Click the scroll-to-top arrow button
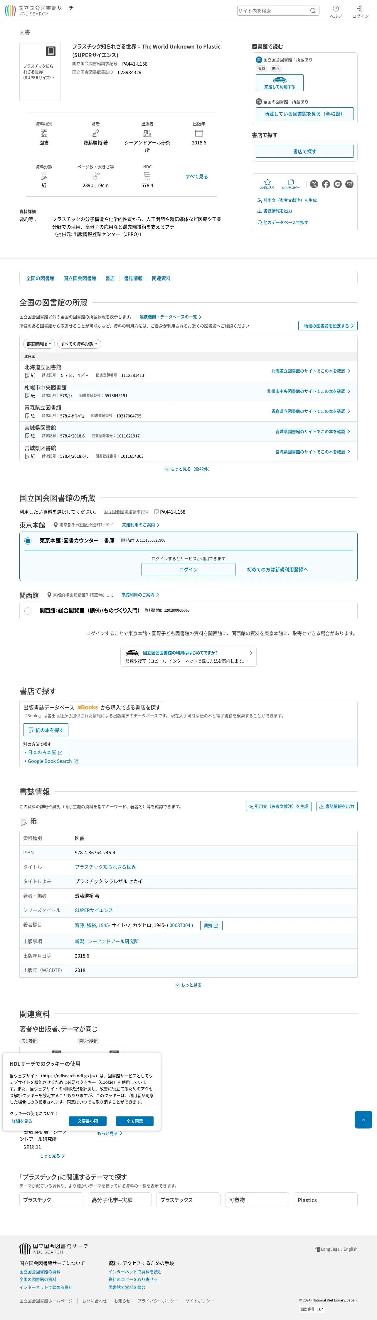 (363, 1120)
